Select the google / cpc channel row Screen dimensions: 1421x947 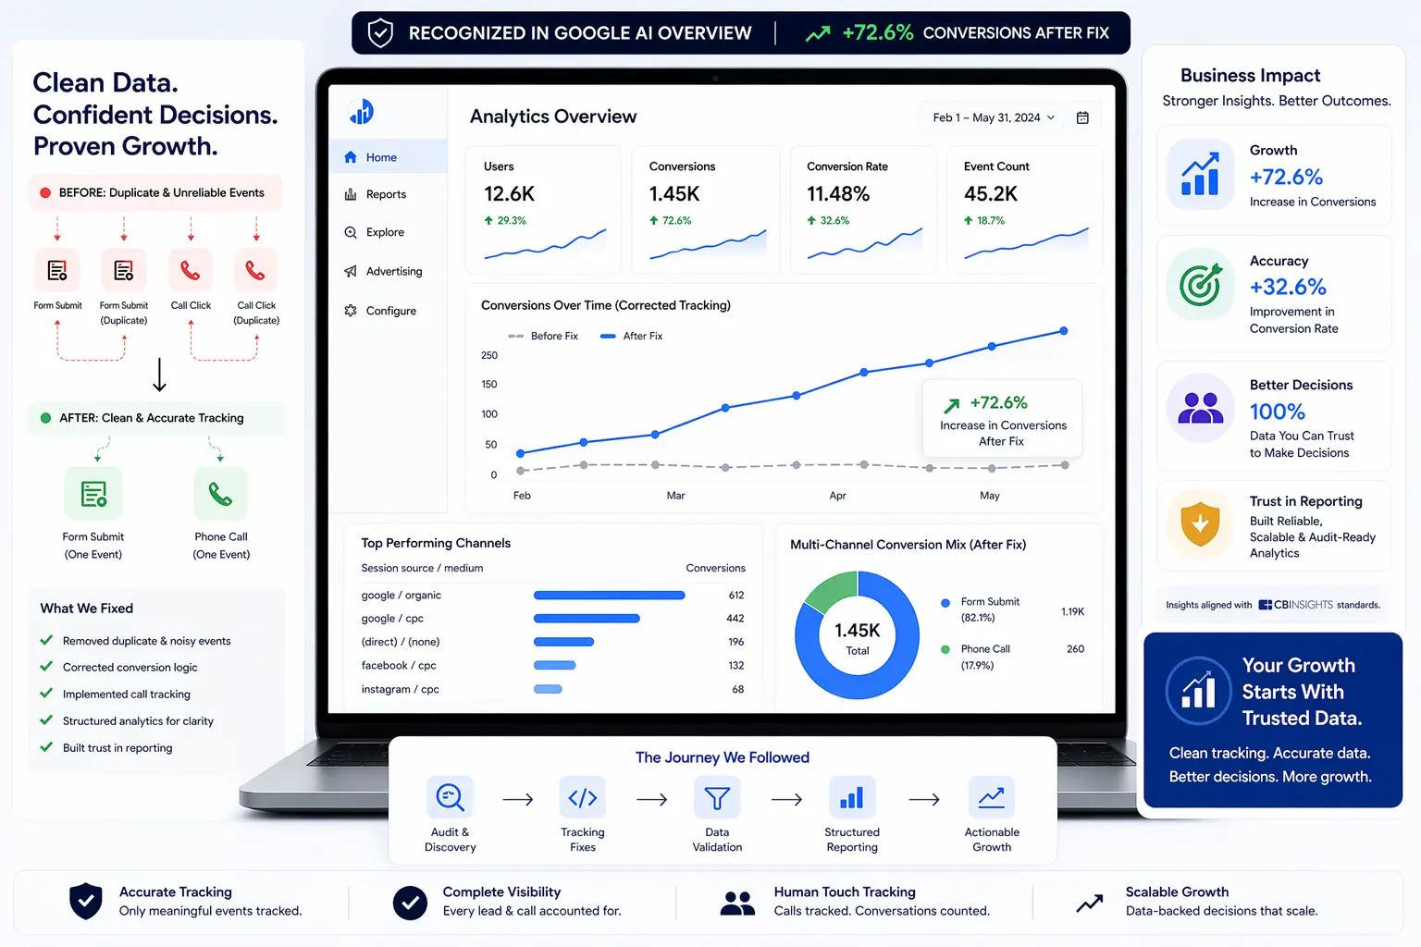pos(552,618)
